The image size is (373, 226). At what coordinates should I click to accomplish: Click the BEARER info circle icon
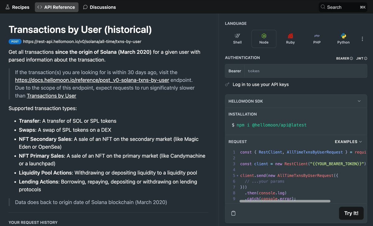[x=352, y=58]
